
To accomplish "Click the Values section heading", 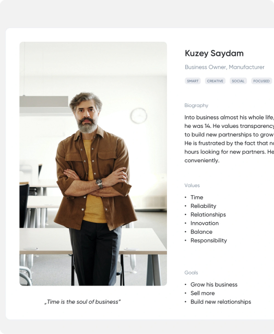I will point(192,185).
